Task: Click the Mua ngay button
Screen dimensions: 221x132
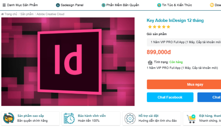Action: [x=184, y=84]
